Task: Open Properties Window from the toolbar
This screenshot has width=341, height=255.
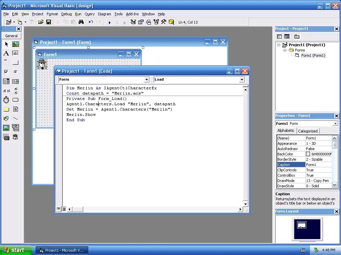Action: click(141, 22)
